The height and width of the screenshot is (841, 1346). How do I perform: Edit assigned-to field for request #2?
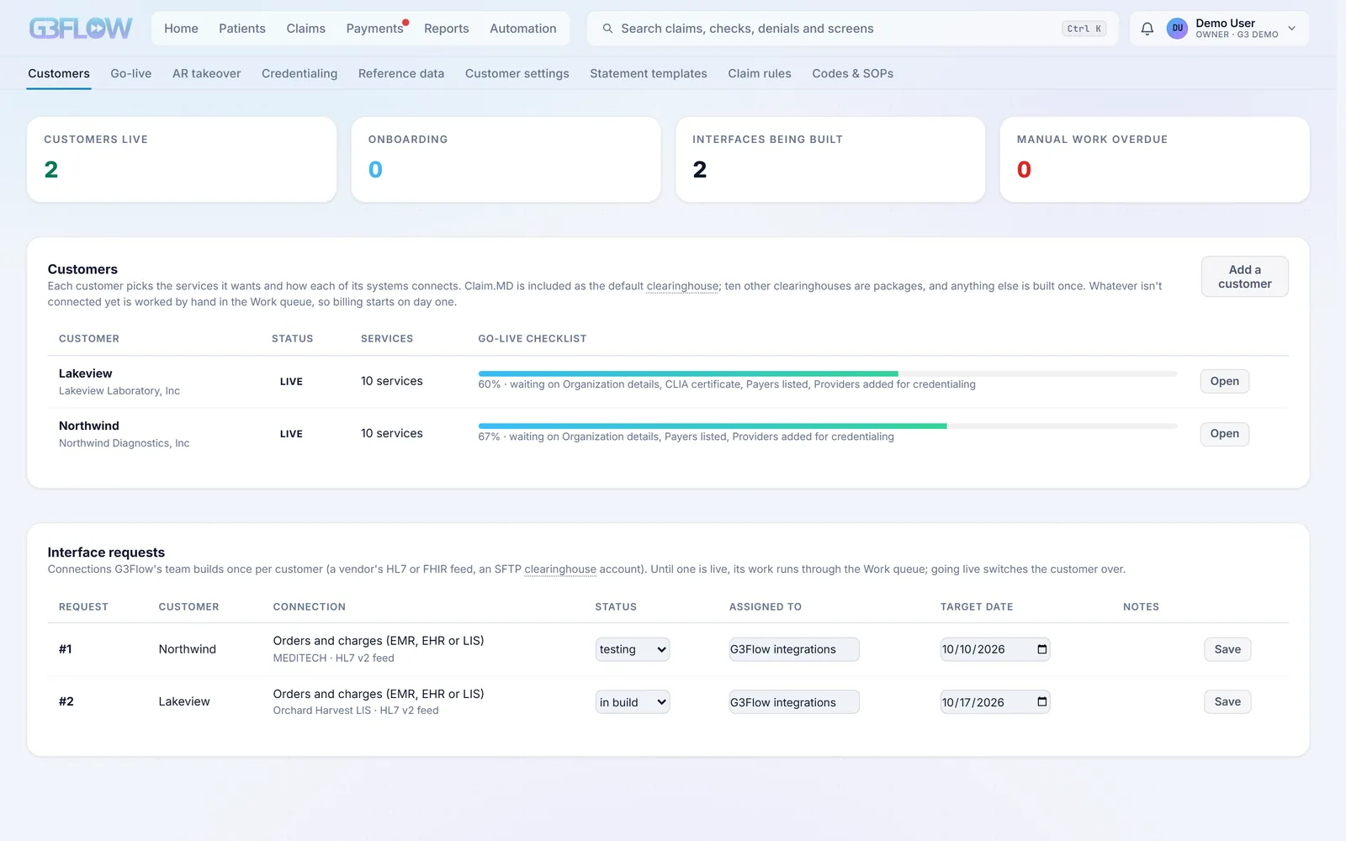pyautogui.click(x=794, y=702)
